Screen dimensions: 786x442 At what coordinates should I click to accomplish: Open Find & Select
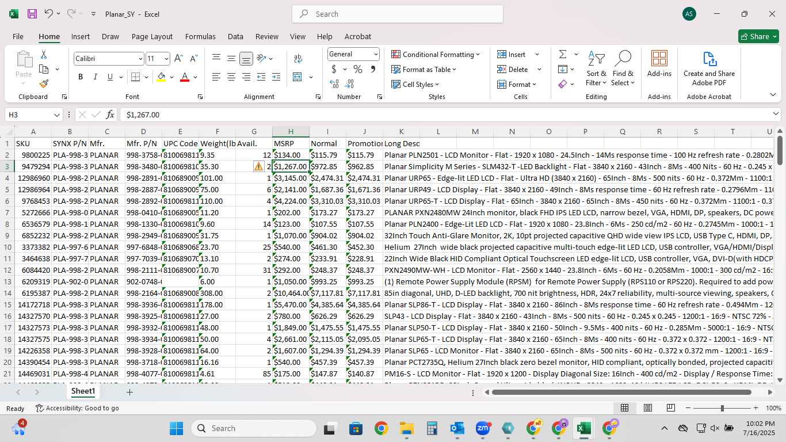(623, 68)
